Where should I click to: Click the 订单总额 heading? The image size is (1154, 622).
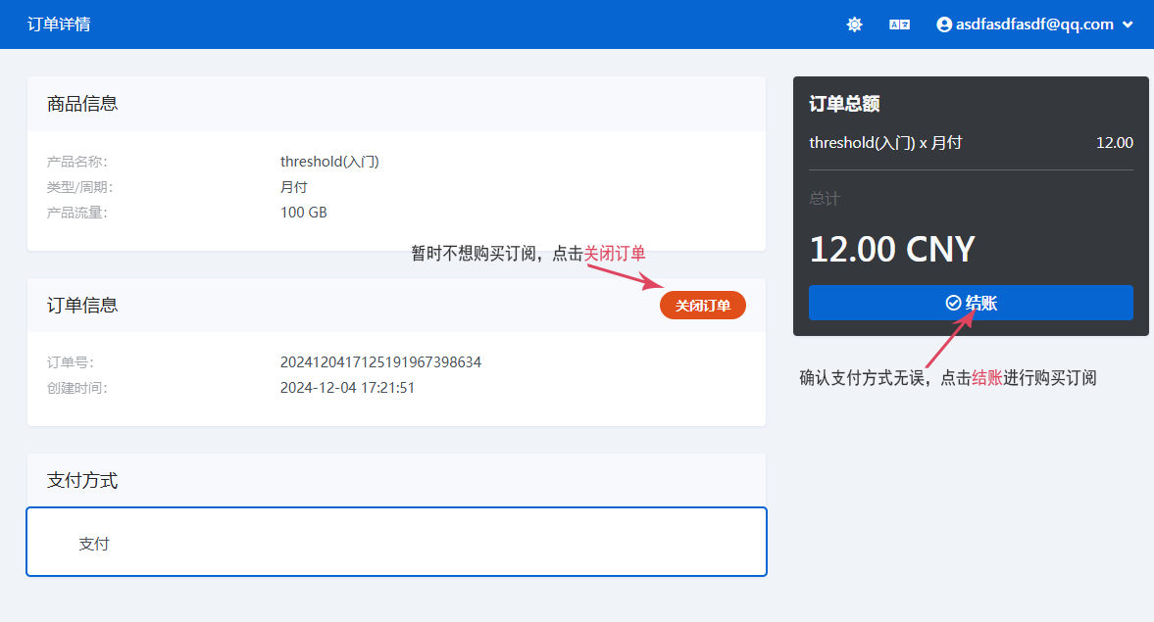tap(844, 104)
